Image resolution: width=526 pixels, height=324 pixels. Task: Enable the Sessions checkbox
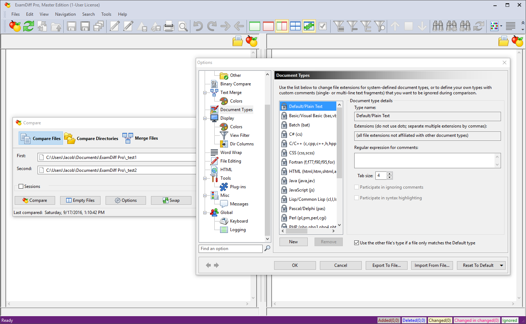21,186
